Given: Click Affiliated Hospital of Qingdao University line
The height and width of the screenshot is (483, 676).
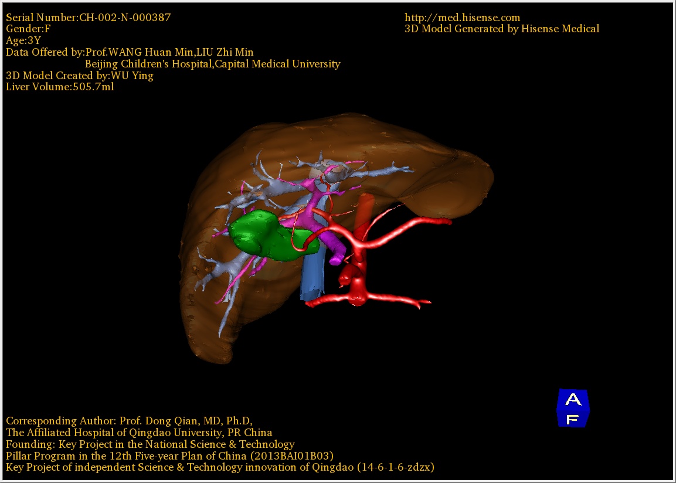Looking at the screenshot, I should coord(139,433).
